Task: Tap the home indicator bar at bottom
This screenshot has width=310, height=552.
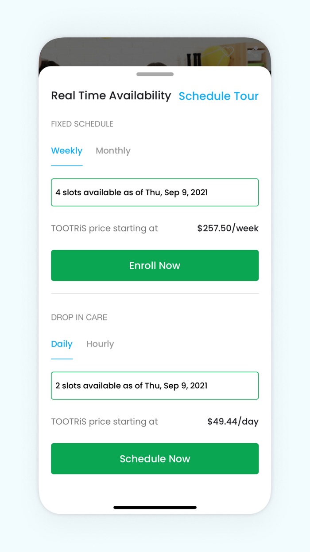Action: coord(155,507)
